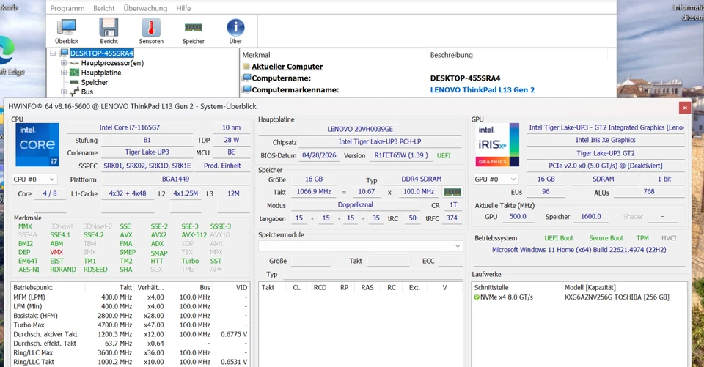The width and height of the screenshot is (704, 367).
Task: Click the KXG6AZNV256G TOSHIBA drive model
Action: [617, 297]
